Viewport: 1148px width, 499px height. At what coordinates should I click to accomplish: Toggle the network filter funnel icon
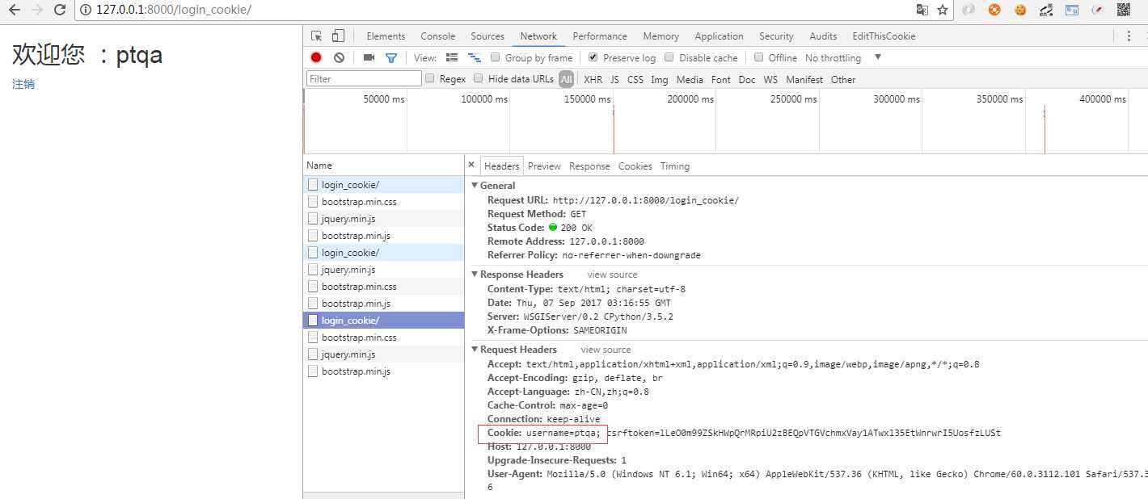point(391,57)
